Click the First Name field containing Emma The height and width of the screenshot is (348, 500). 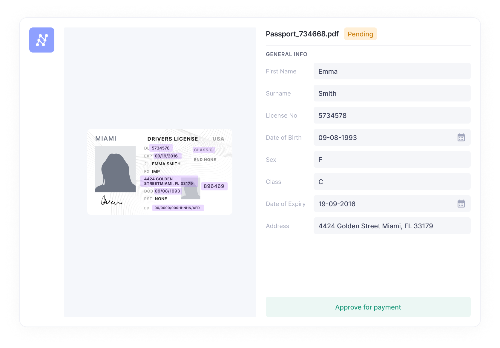(392, 71)
